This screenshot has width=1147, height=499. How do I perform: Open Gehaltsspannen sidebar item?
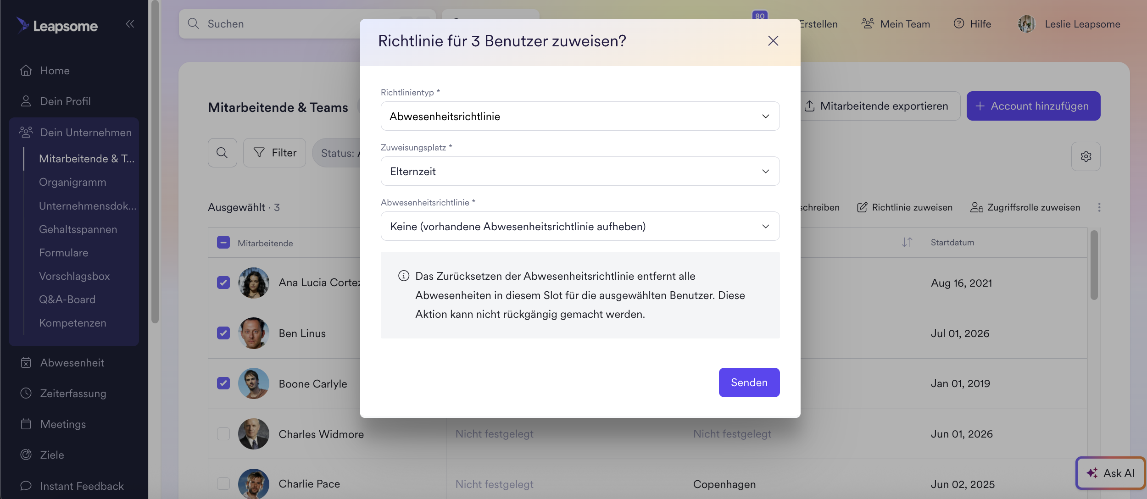[78, 229]
